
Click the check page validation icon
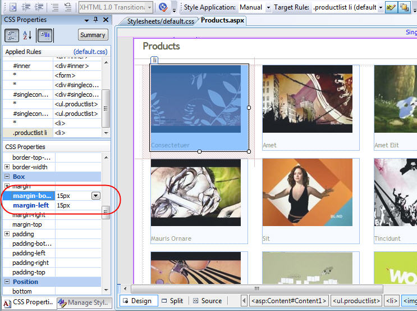[x=163, y=7]
